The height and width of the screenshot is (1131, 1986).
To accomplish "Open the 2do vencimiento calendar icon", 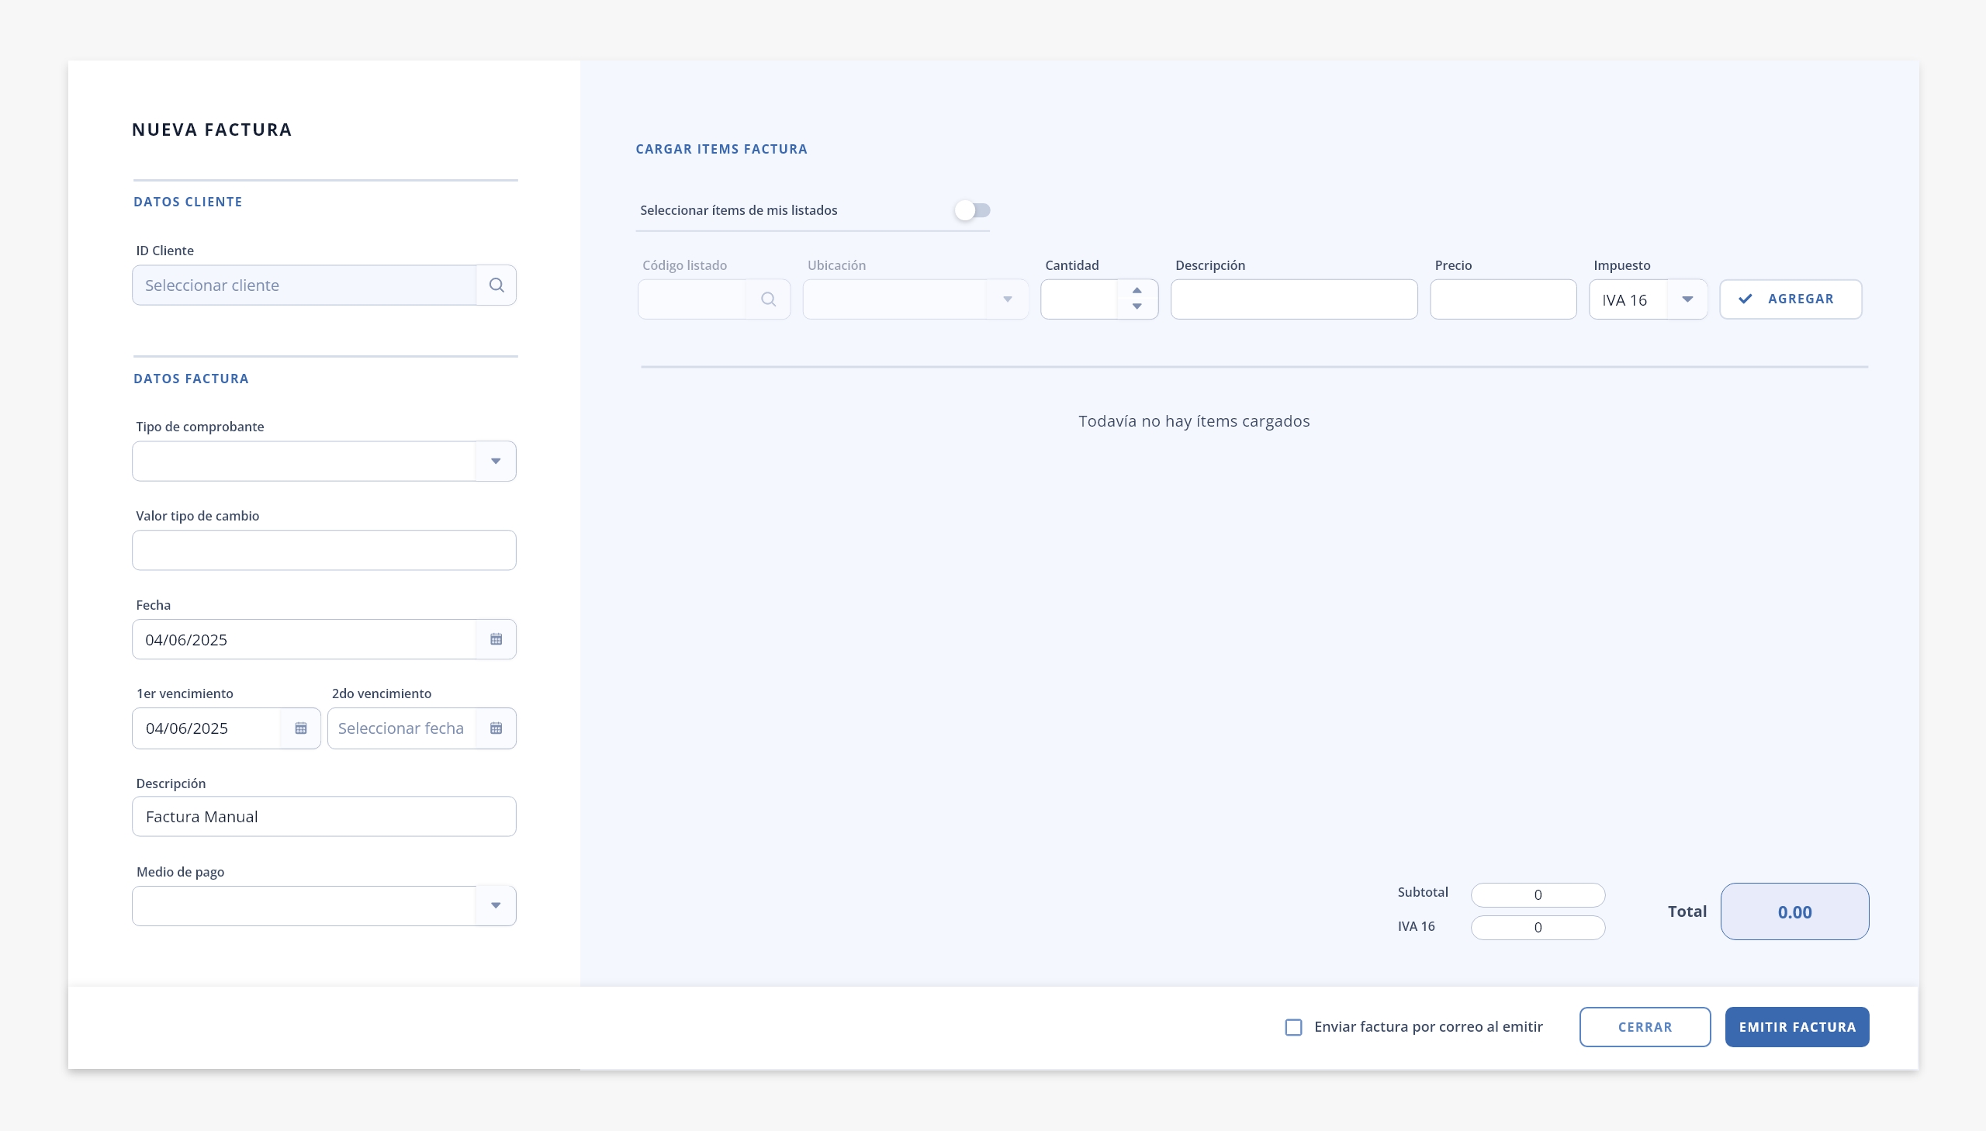I will (496, 728).
